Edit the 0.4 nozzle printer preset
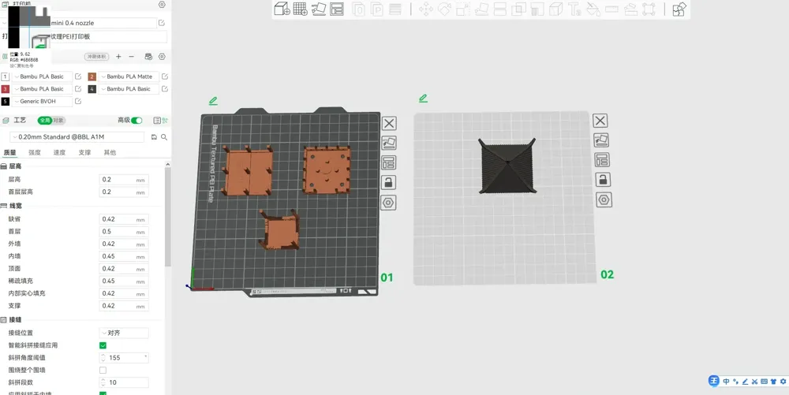This screenshot has width=789, height=395. [162, 23]
